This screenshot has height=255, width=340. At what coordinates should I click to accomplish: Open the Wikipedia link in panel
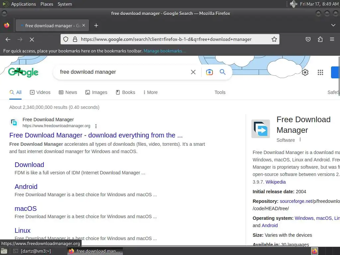pyautogui.click(x=276, y=182)
